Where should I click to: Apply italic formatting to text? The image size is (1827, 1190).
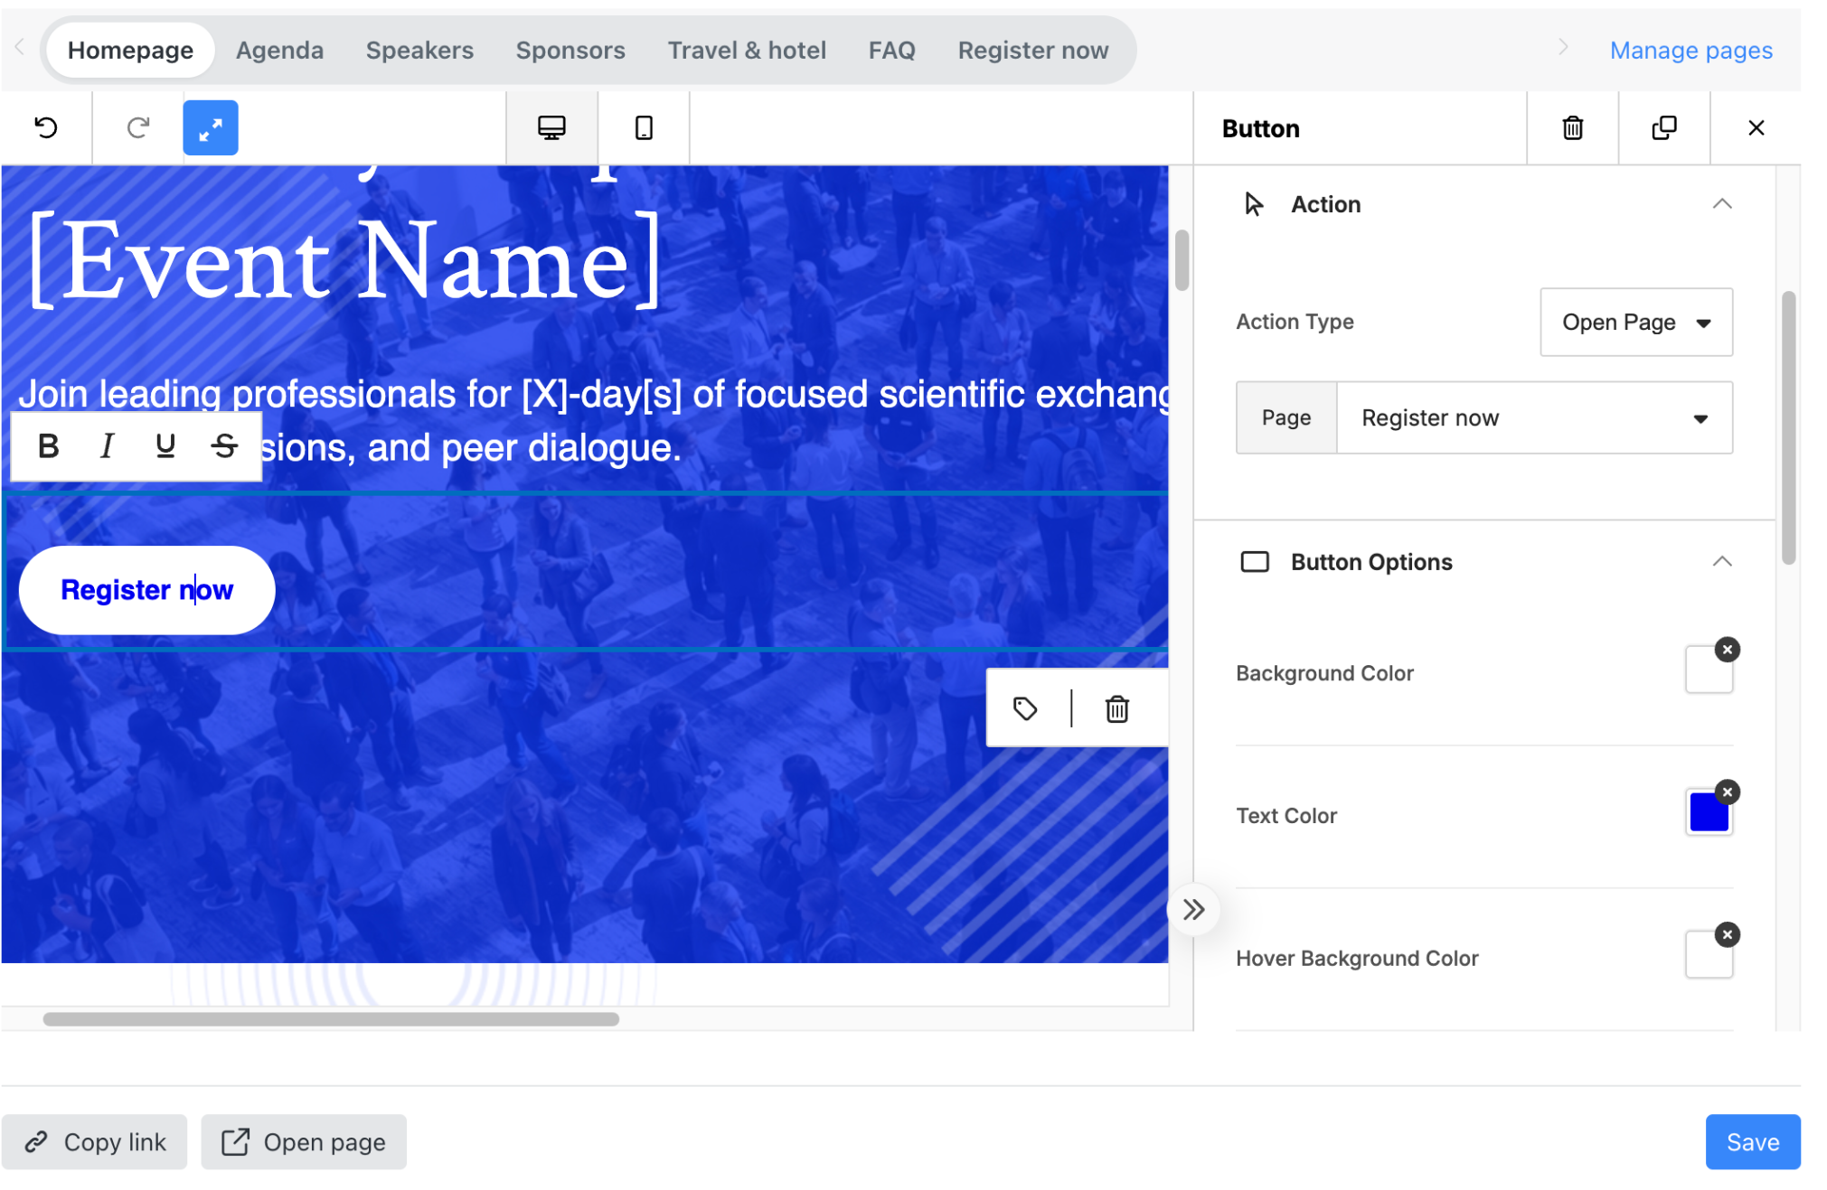coord(107,445)
